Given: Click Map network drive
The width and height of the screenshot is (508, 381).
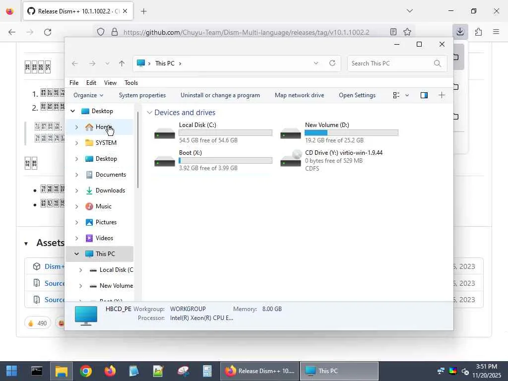Looking at the screenshot, I should click(x=299, y=95).
